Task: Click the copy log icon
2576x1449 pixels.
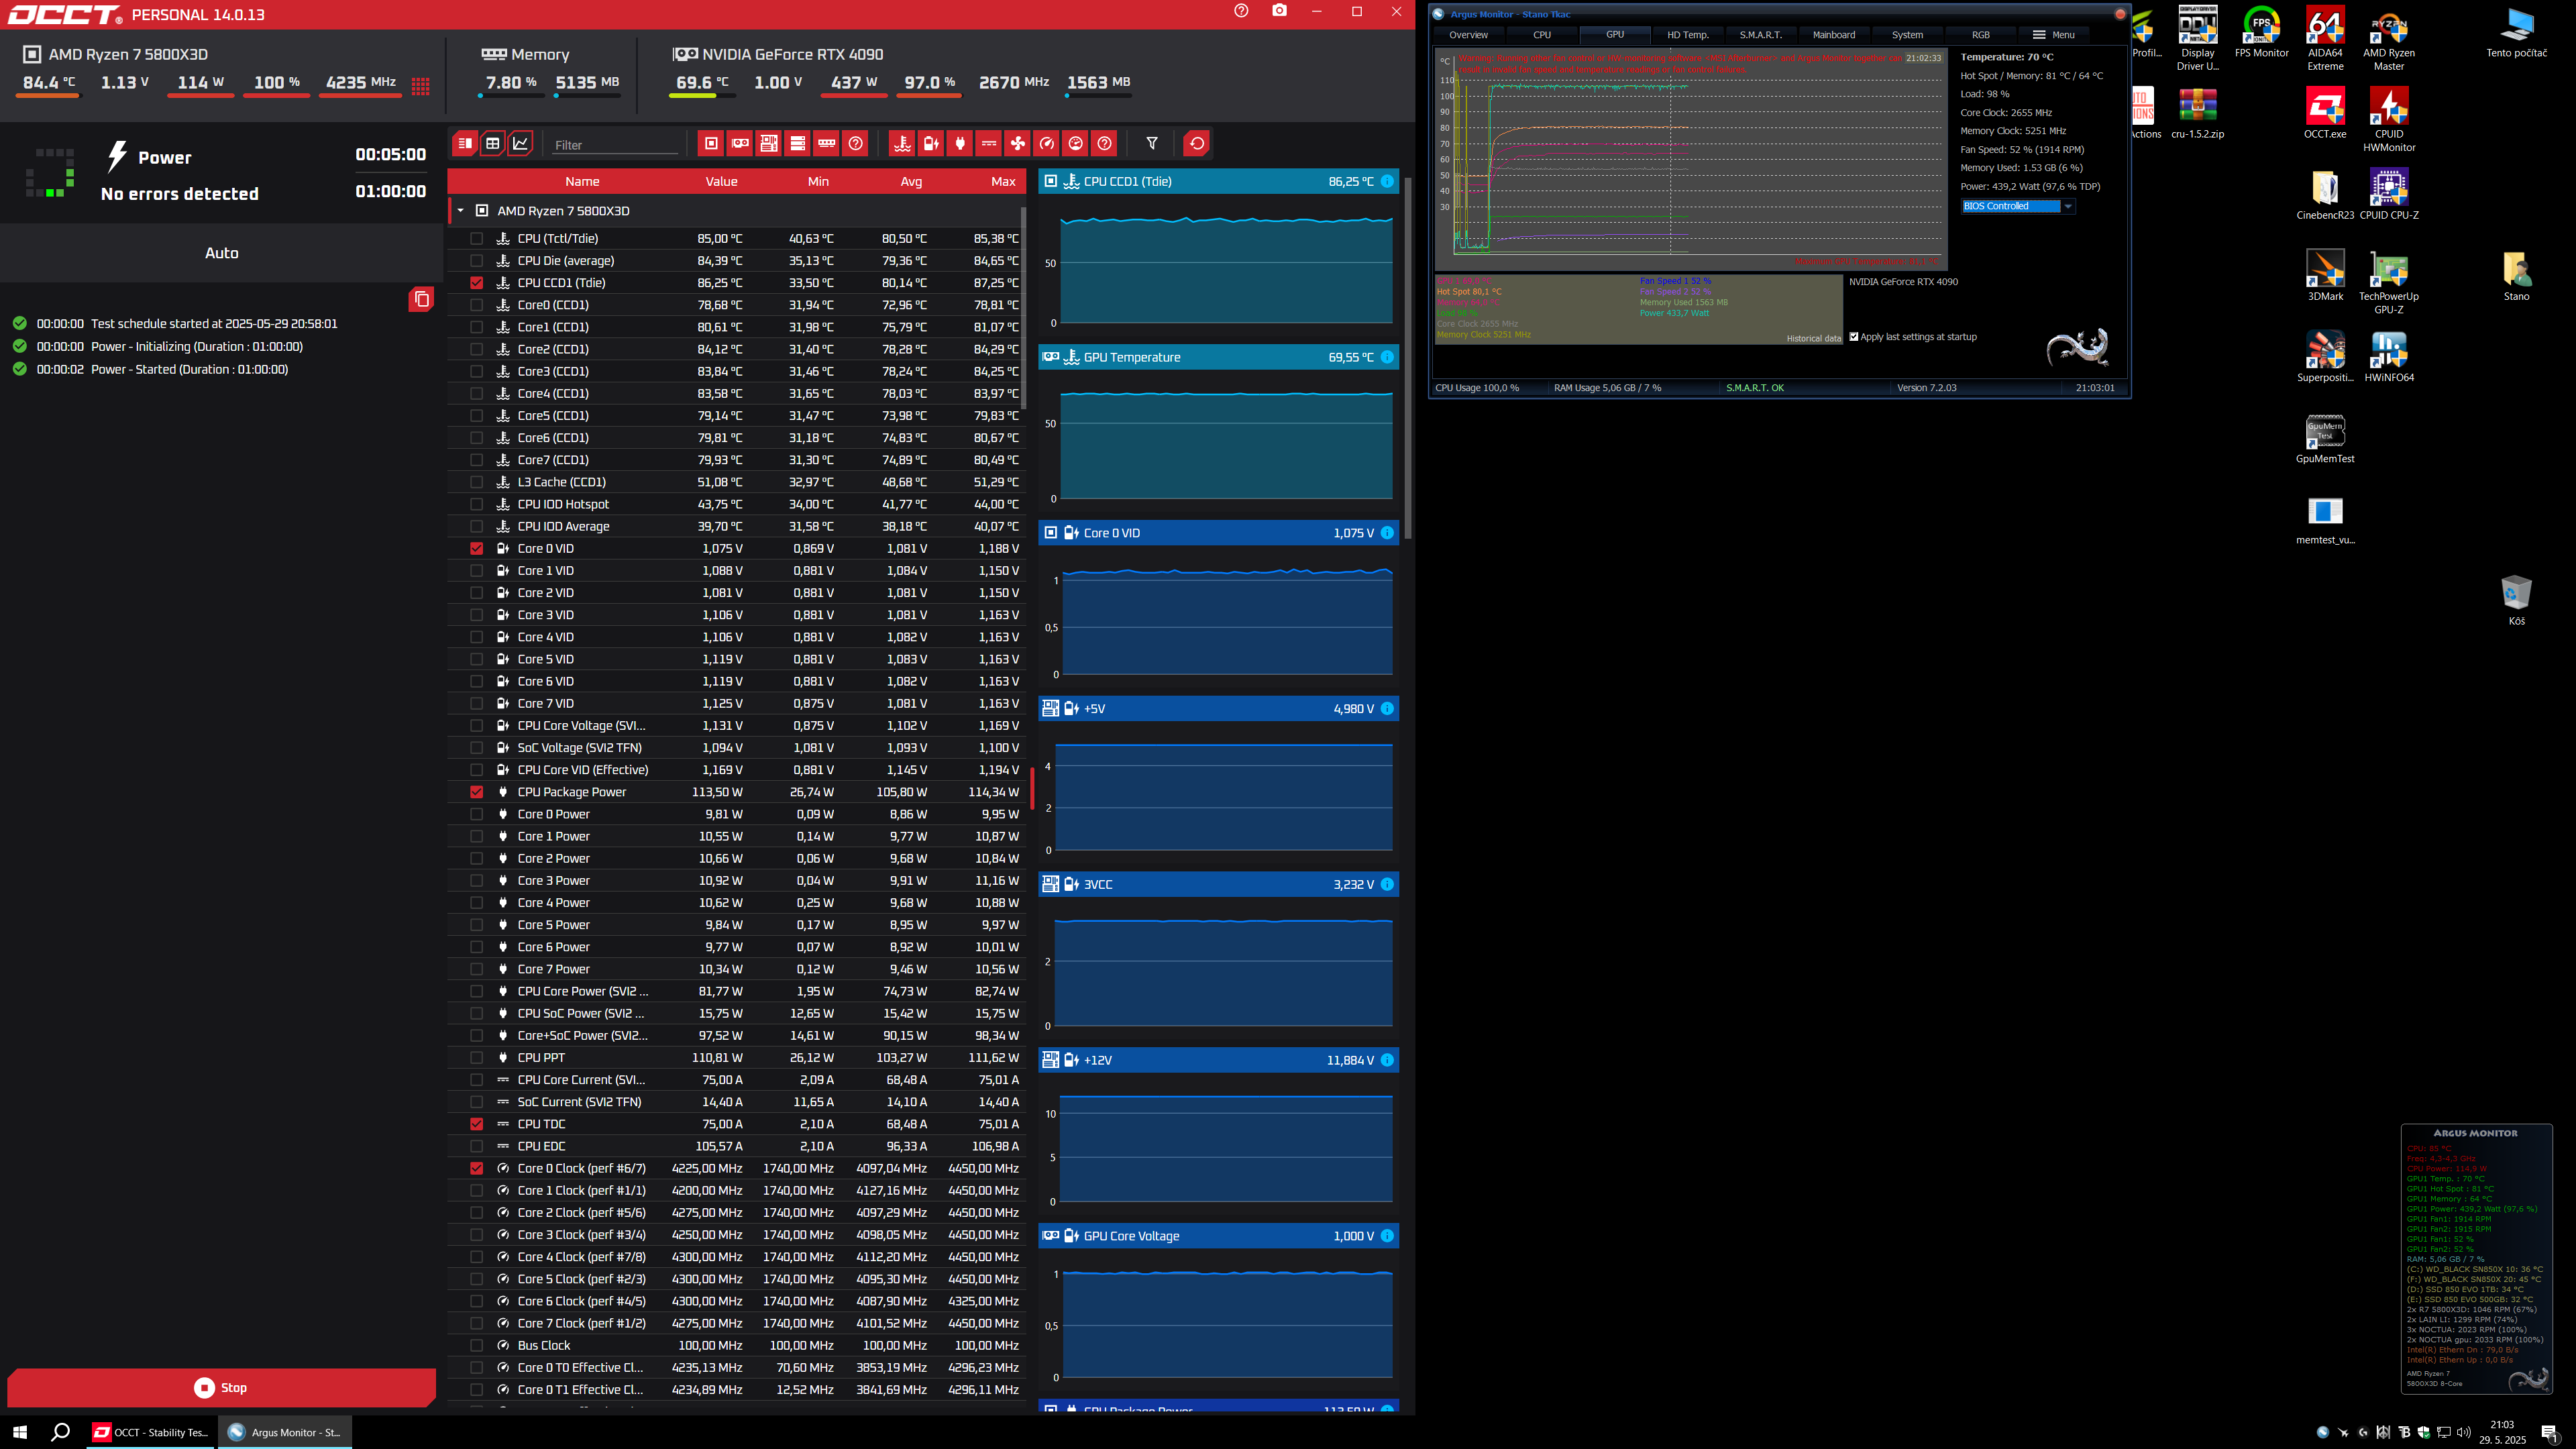Action: pyautogui.click(x=421, y=299)
